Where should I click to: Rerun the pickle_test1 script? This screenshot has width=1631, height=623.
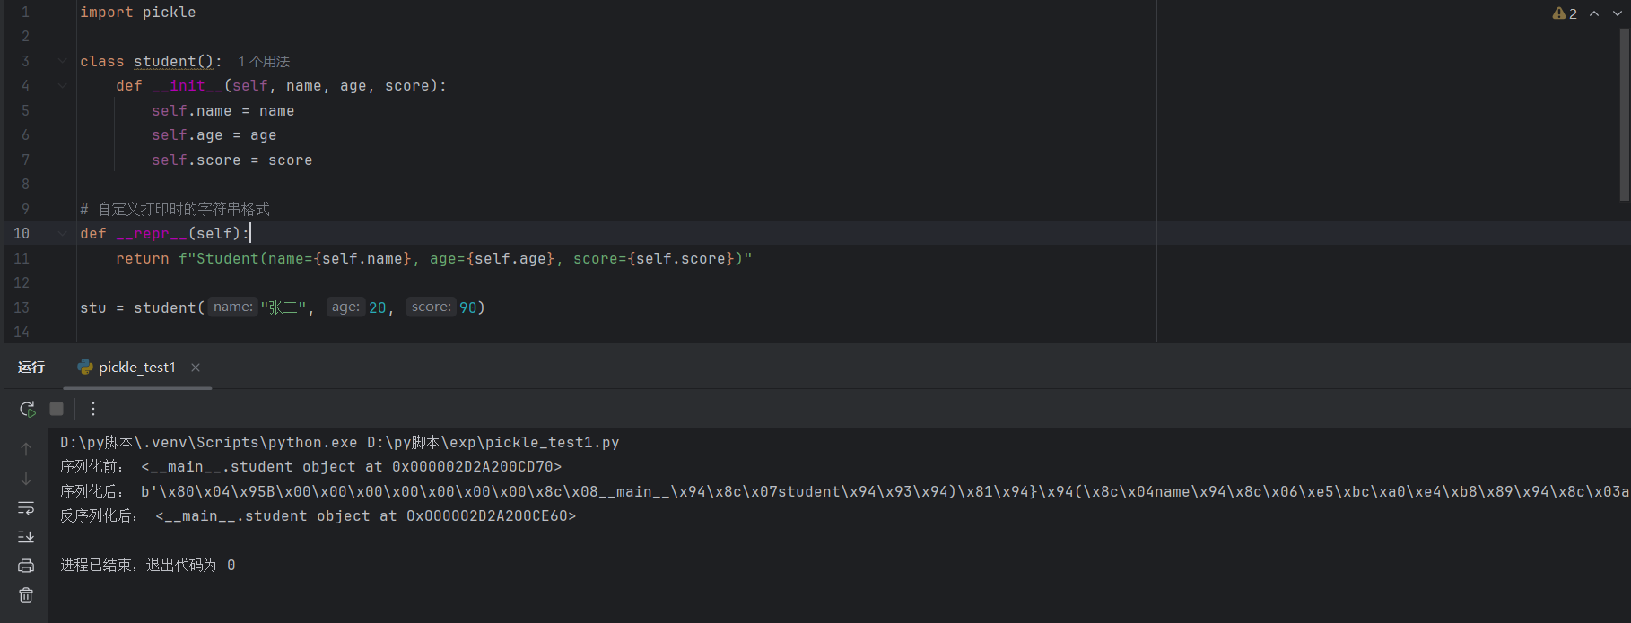(27, 409)
